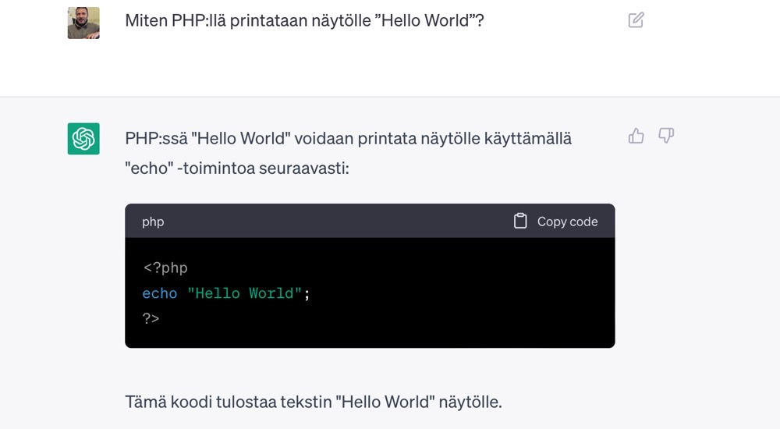Click the user question about PHP
Screen dimensions: 780x429
(304, 21)
